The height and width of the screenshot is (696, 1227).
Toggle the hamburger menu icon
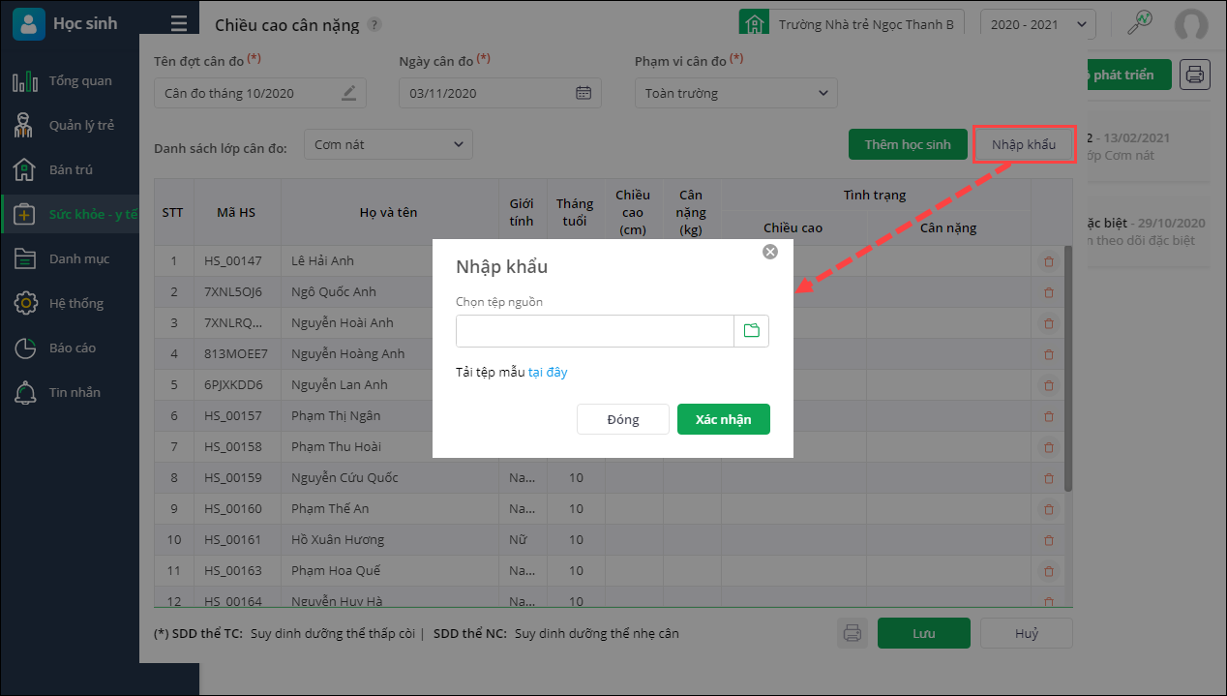click(178, 24)
